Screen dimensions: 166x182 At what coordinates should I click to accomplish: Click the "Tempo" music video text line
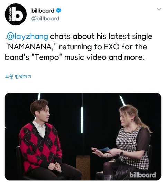tap(75, 57)
